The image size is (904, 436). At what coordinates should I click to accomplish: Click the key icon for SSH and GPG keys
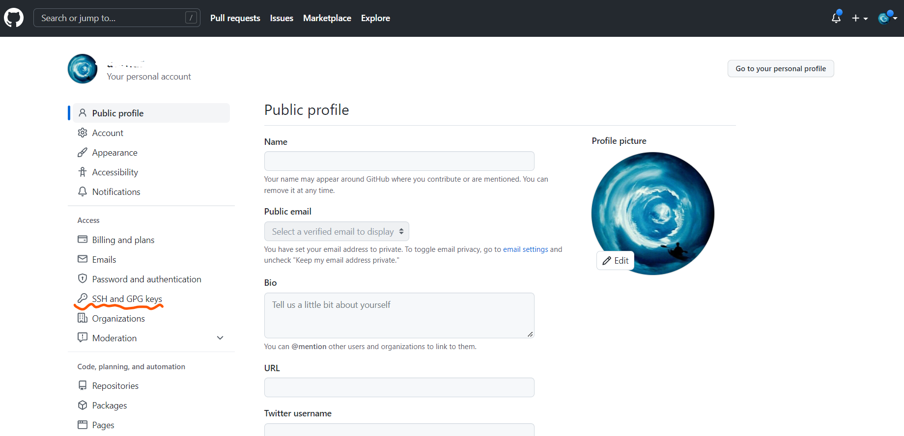pyautogui.click(x=83, y=299)
